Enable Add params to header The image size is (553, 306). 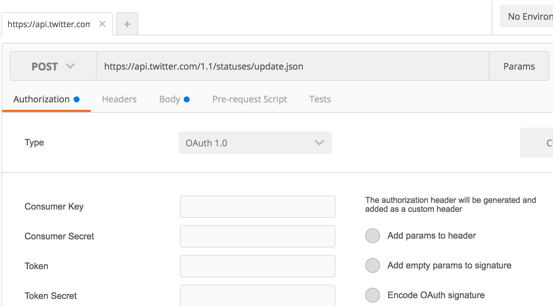point(373,236)
